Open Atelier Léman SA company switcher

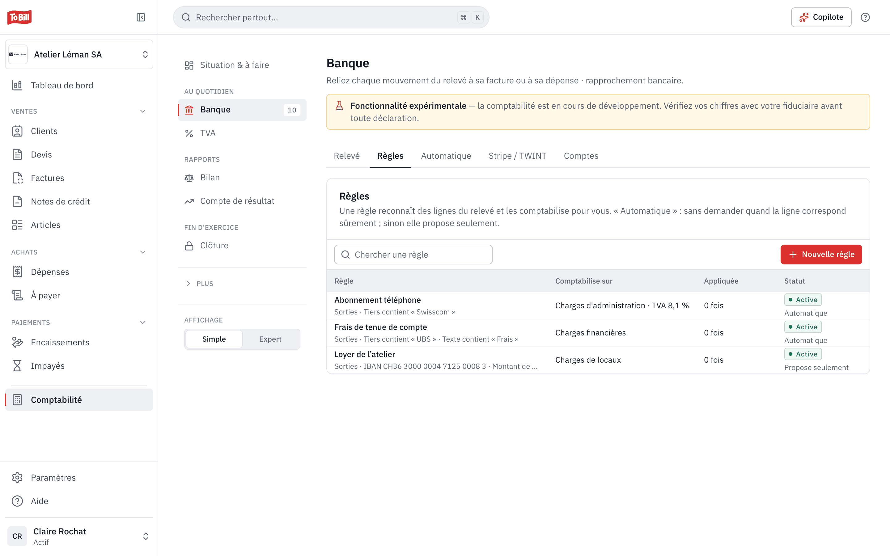pos(79,54)
